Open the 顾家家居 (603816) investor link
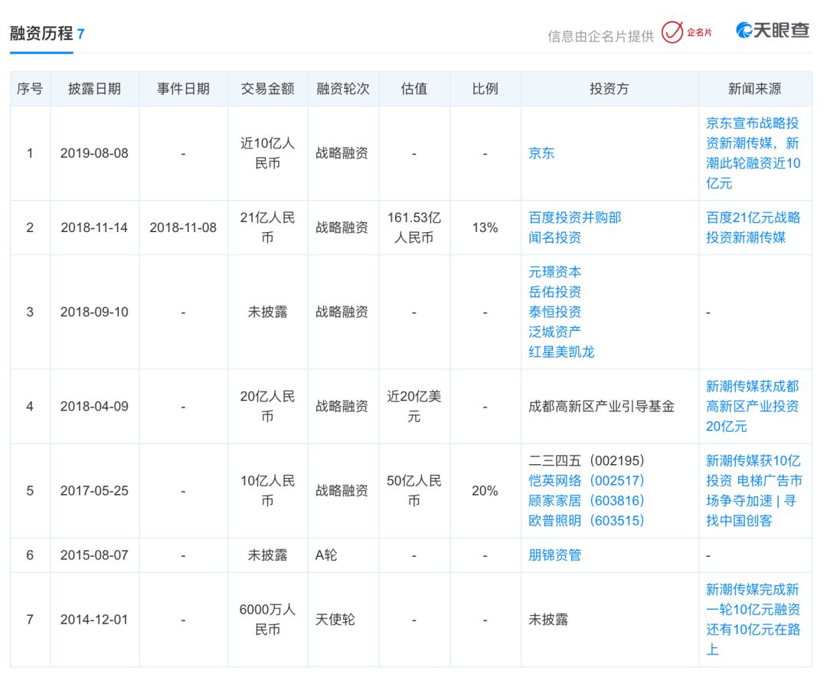827x684 pixels. click(587, 500)
